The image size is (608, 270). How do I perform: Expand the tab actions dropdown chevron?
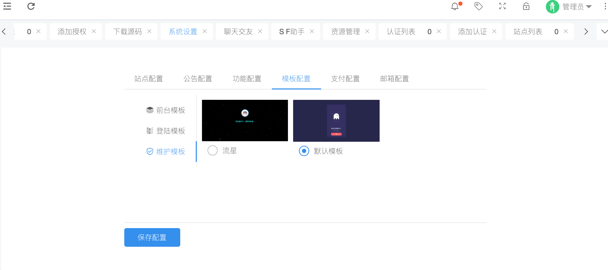click(x=604, y=32)
